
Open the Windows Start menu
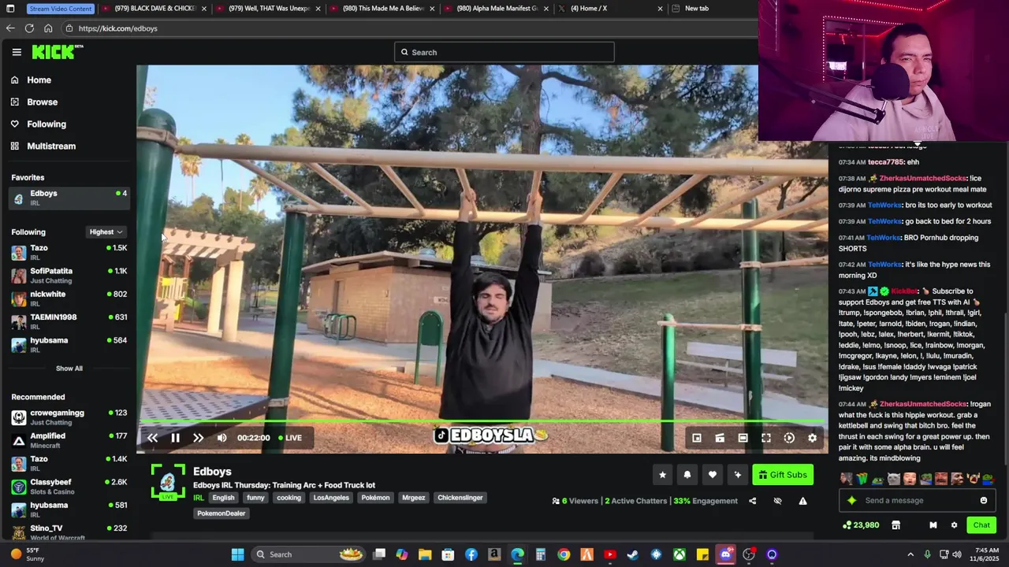(x=237, y=554)
